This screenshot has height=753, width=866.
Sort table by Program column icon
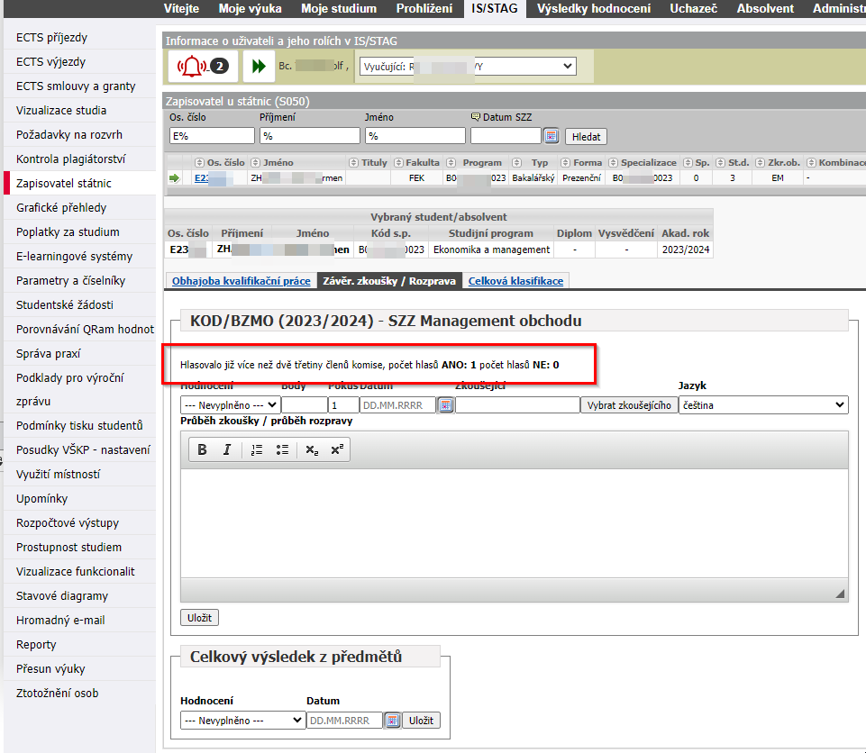tap(451, 162)
